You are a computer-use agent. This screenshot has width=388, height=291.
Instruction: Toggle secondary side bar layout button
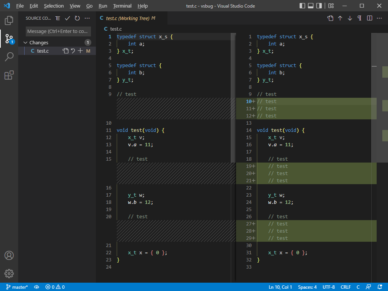coord(319,6)
